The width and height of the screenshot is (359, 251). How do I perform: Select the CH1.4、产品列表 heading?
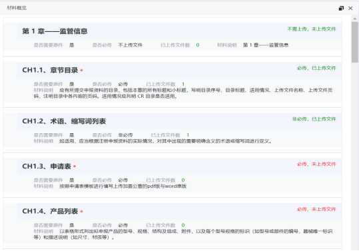[50, 211]
